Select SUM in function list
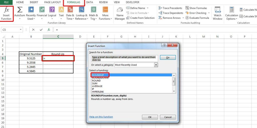Screen dimensions: 257x128 132,83
